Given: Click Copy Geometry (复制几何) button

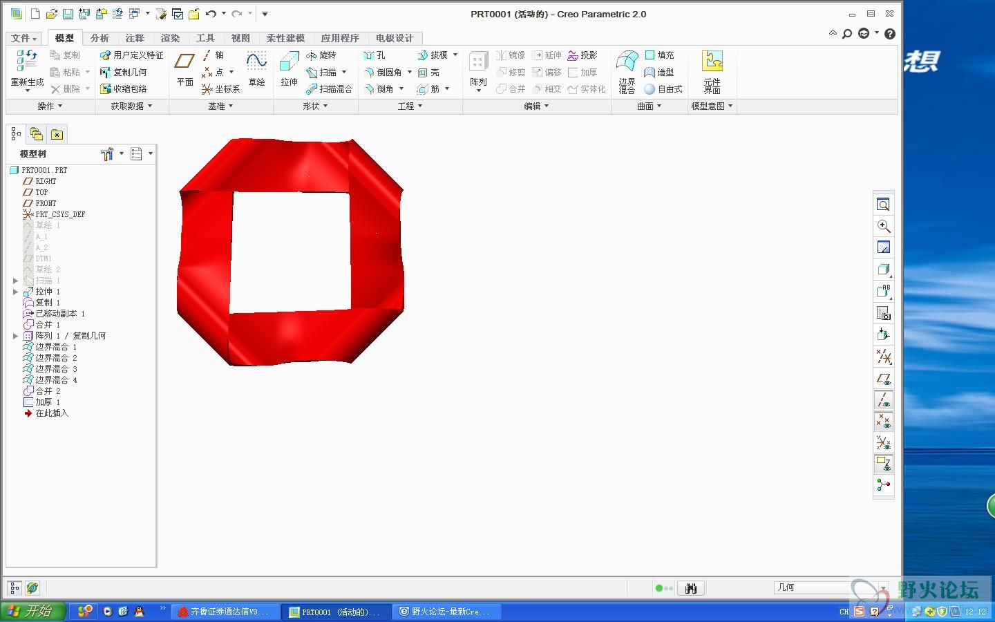Looking at the screenshot, I should (x=124, y=72).
